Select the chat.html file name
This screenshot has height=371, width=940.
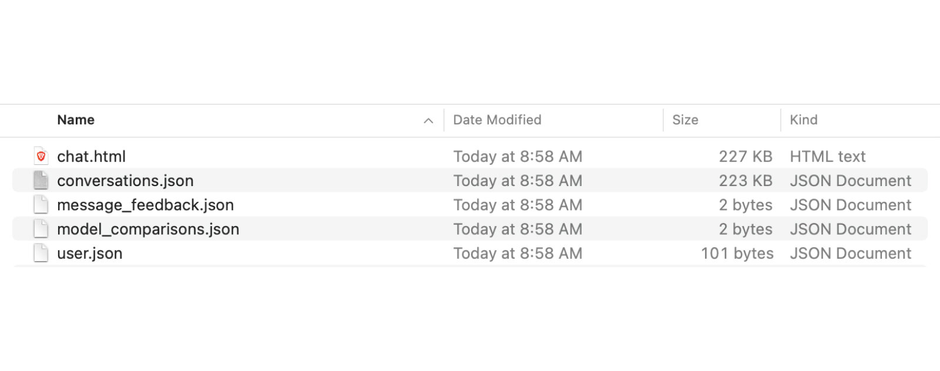click(x=91, y=156)
